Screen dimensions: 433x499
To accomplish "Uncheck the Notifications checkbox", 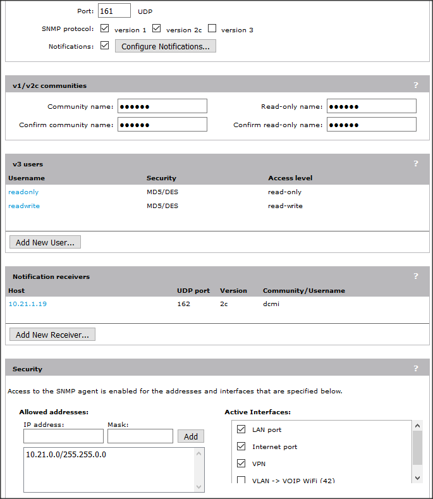I will click(x=105, y=46).
